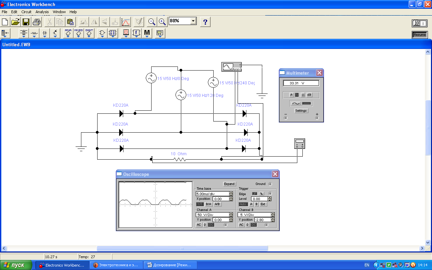Image resolution: width=432 pixels, height=270 pixels.
Task: Open the Transistors parts bin
Action: point(55,33)
